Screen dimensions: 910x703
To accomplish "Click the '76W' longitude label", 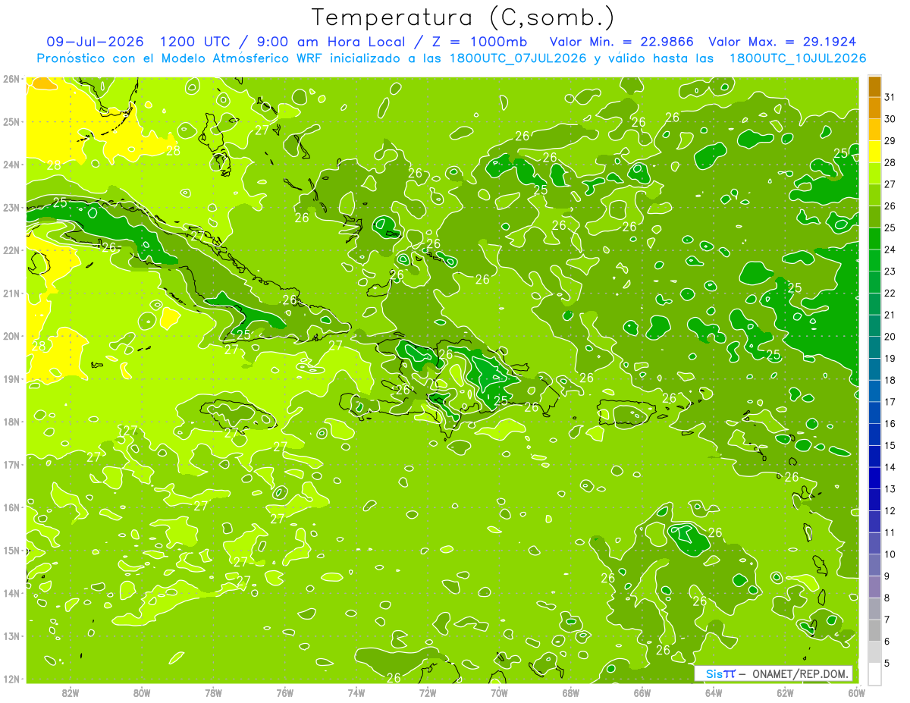I will point(284,692).
